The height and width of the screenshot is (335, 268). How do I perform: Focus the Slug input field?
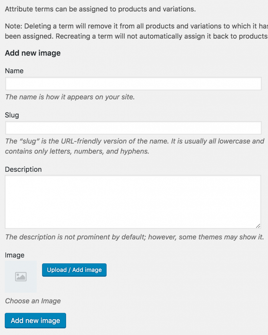point(134,128)
